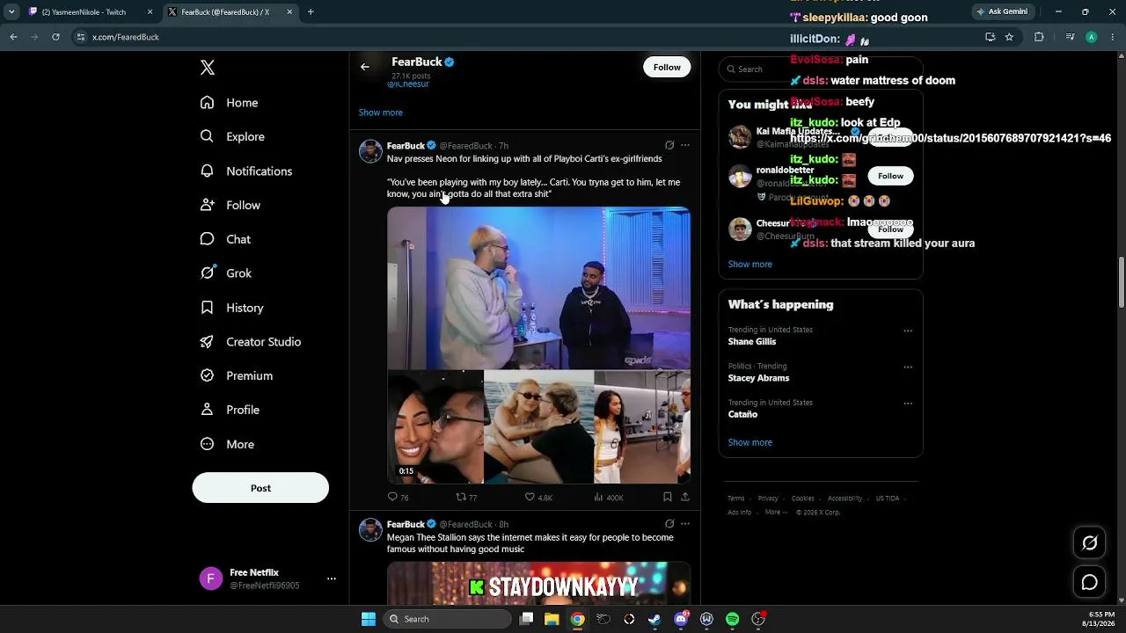Click the Premium verified badge icon
Screen dimensions: 1126x633
point(208,375)
